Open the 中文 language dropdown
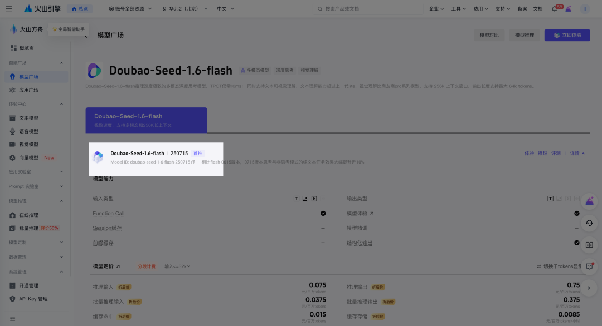 click(225, 9)
